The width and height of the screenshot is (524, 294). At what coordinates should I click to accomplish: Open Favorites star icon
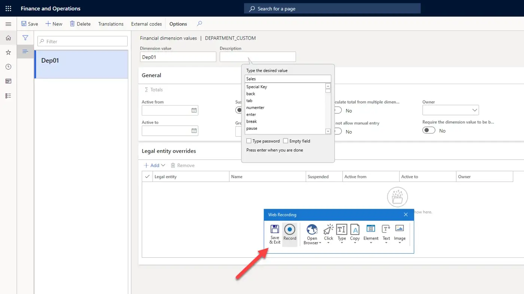pyautogui.click(x=8, y=52)
